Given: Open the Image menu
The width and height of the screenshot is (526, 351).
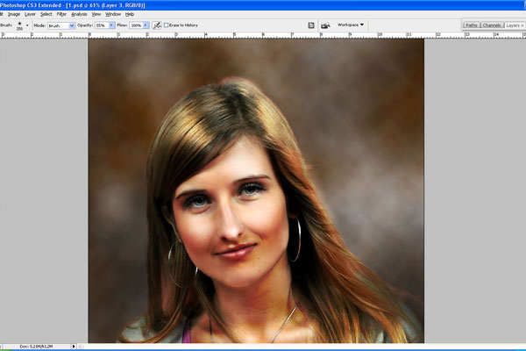Looking at the screenshot, I should click(14, 14).
